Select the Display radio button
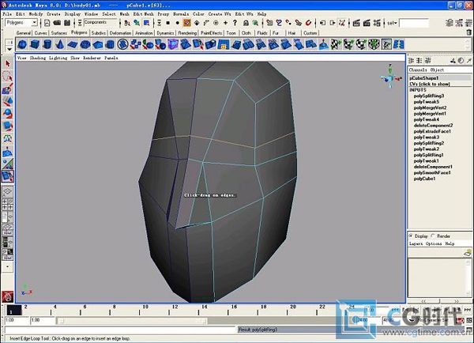Screen dimensions: 474x343 [411, 236]
